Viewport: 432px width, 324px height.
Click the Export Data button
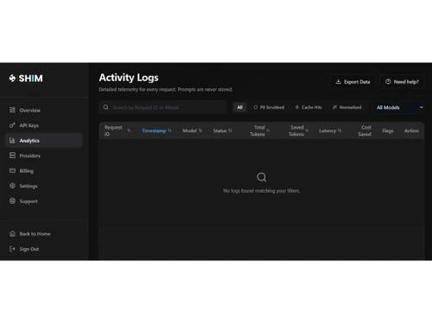tap(353, 82)
